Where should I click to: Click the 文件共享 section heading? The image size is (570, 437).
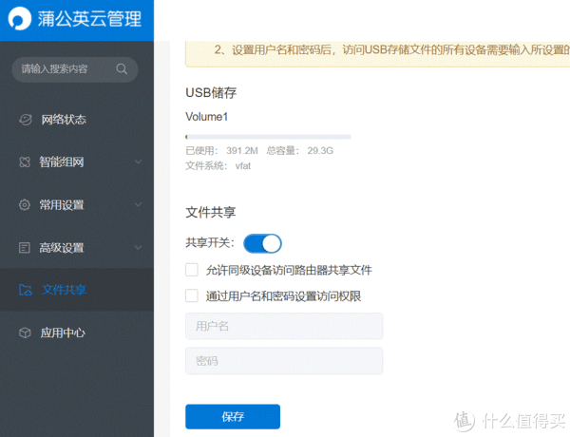click(x=211, y=212)
